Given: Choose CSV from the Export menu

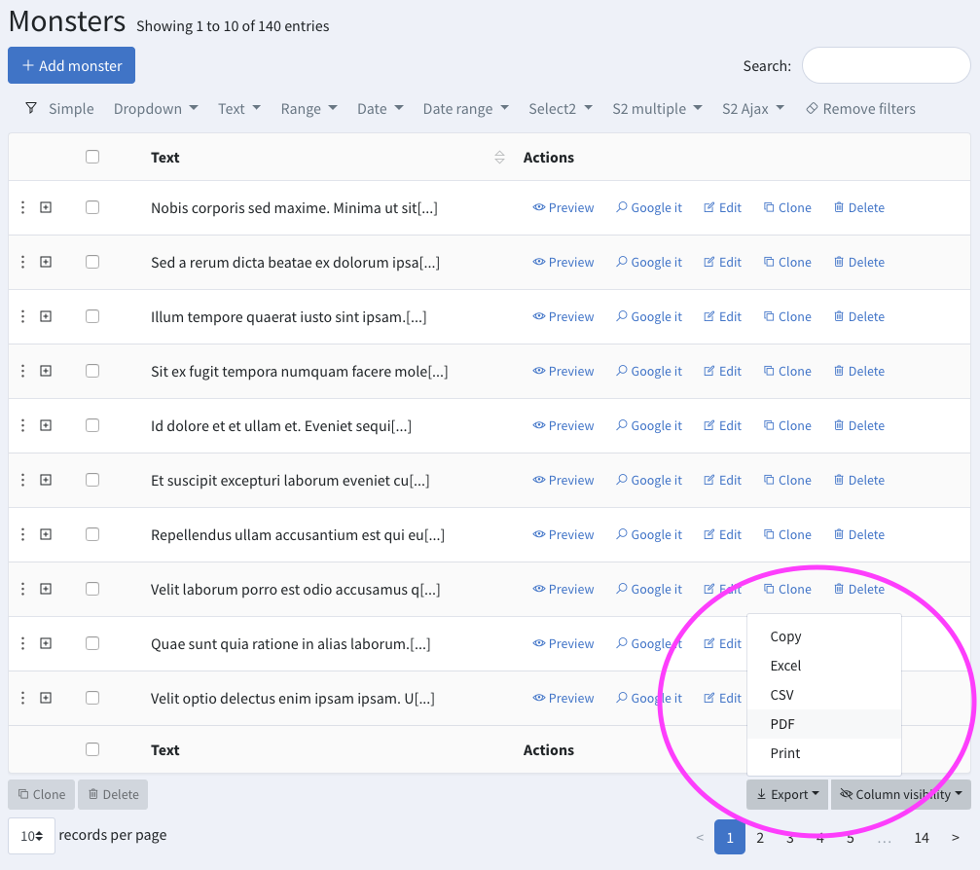Looking at the screenshot, I should 823,695.
